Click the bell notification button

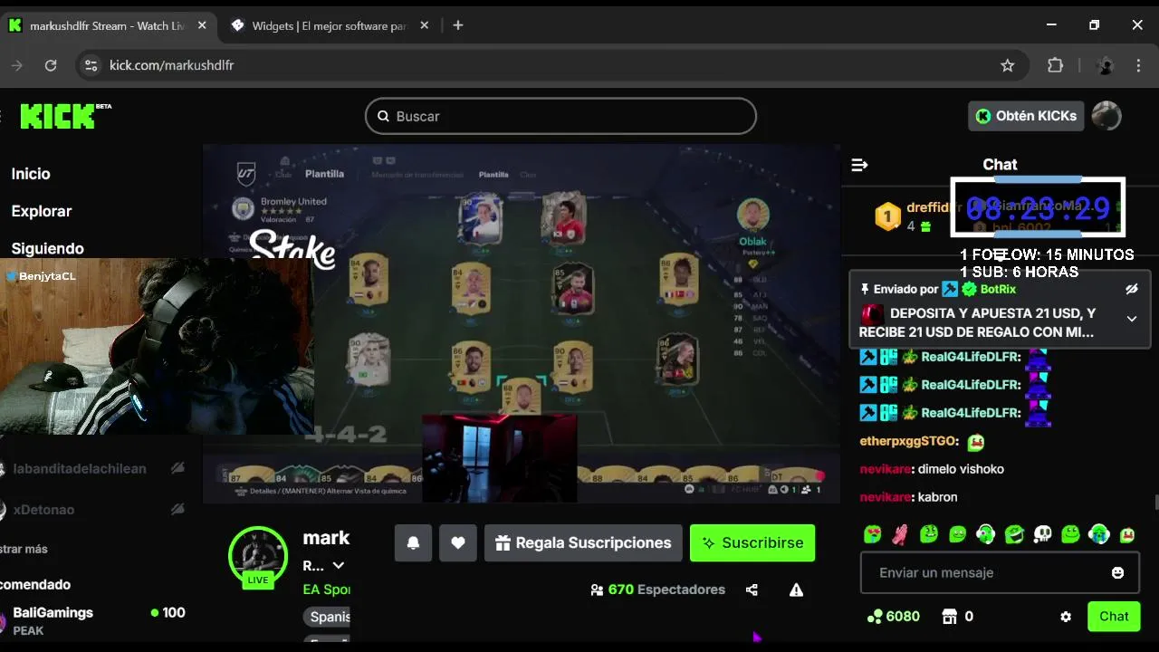413,543
